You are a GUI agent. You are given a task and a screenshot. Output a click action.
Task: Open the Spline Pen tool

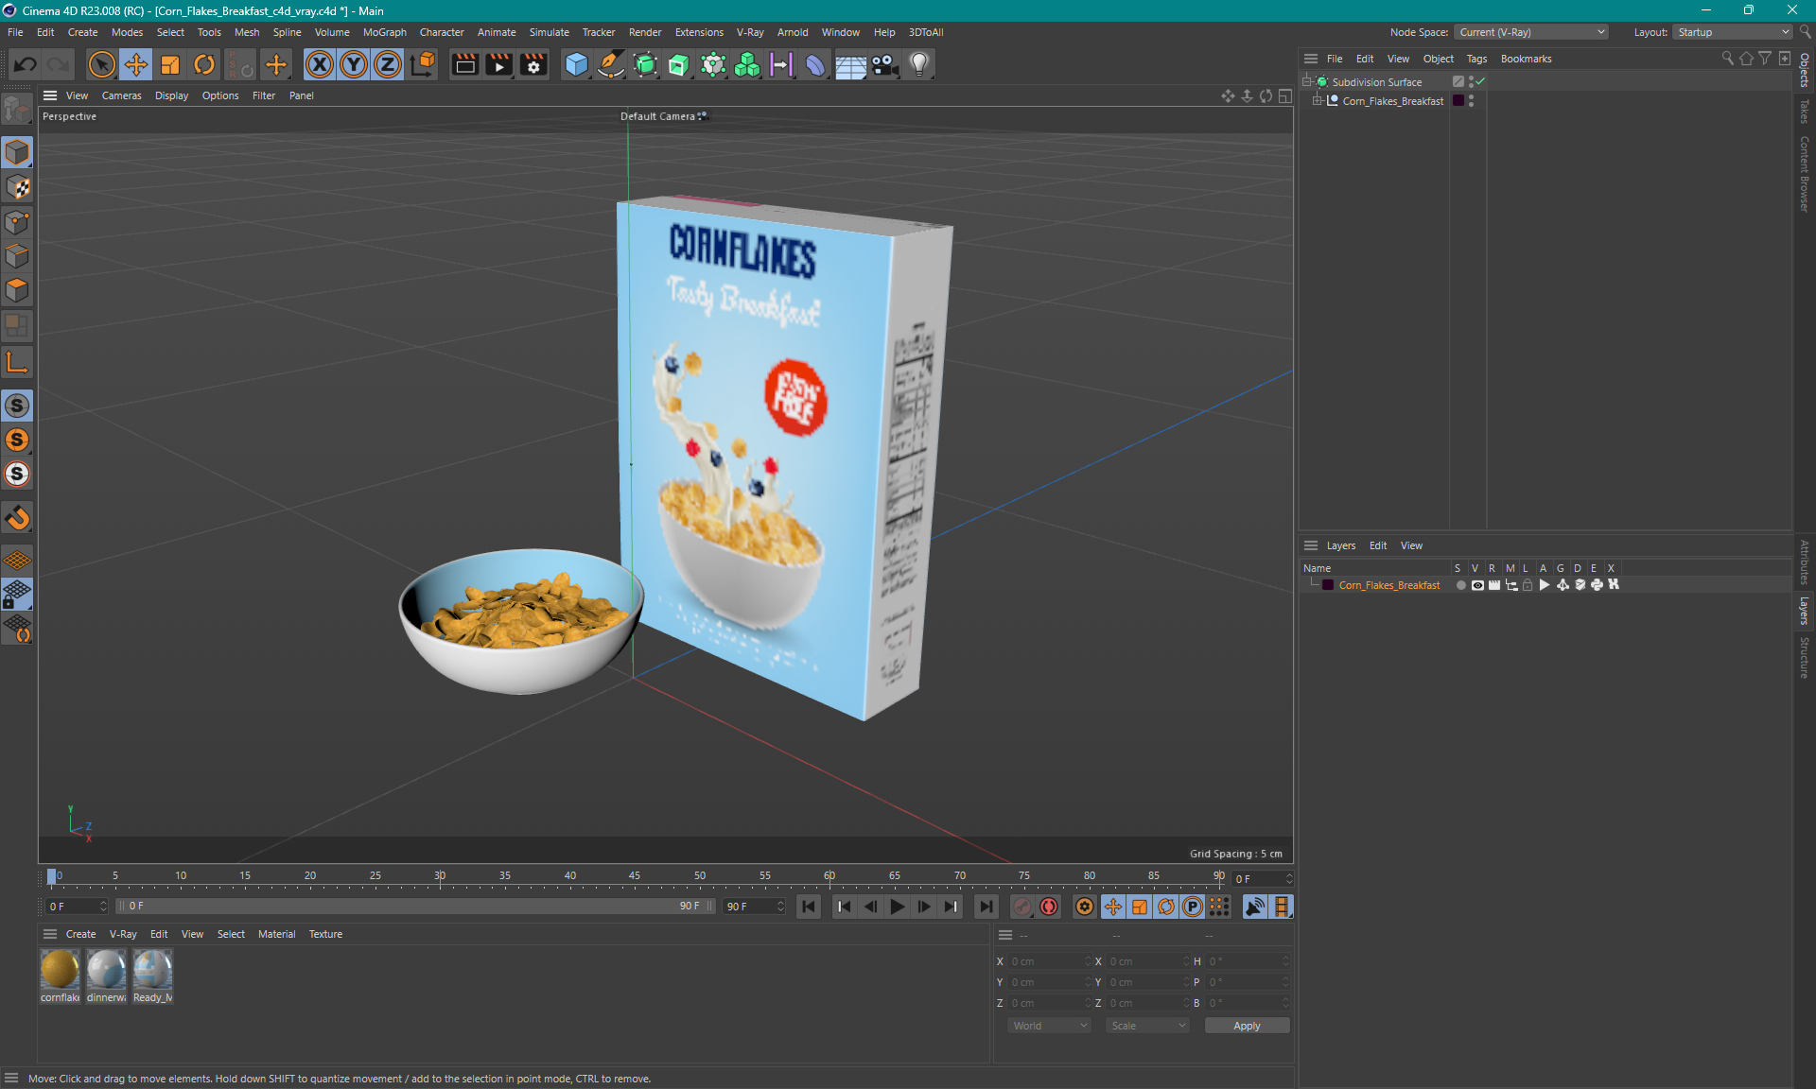[x=611, y=64]
